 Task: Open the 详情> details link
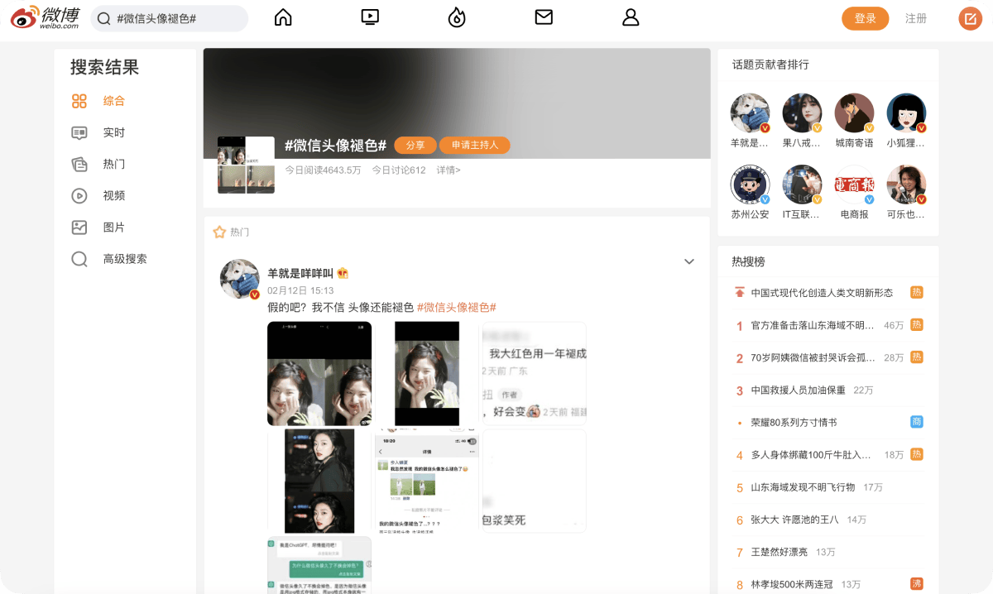point(449,170)
